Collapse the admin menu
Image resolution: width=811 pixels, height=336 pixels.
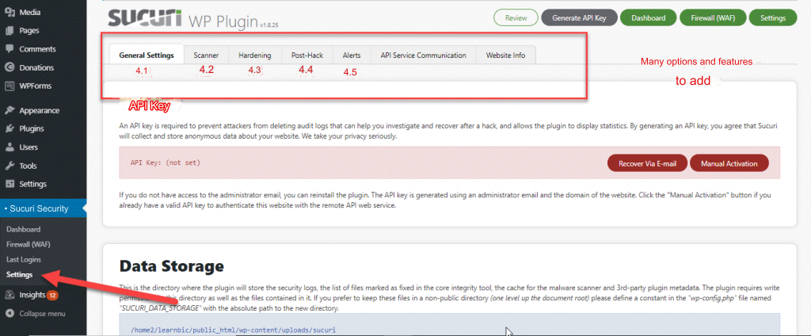point(44,314)
